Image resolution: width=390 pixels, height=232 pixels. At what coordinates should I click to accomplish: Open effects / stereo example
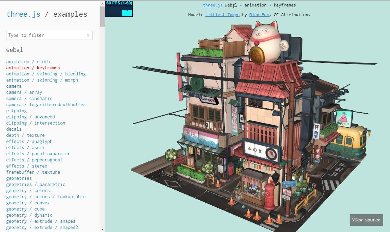point(27,166)
